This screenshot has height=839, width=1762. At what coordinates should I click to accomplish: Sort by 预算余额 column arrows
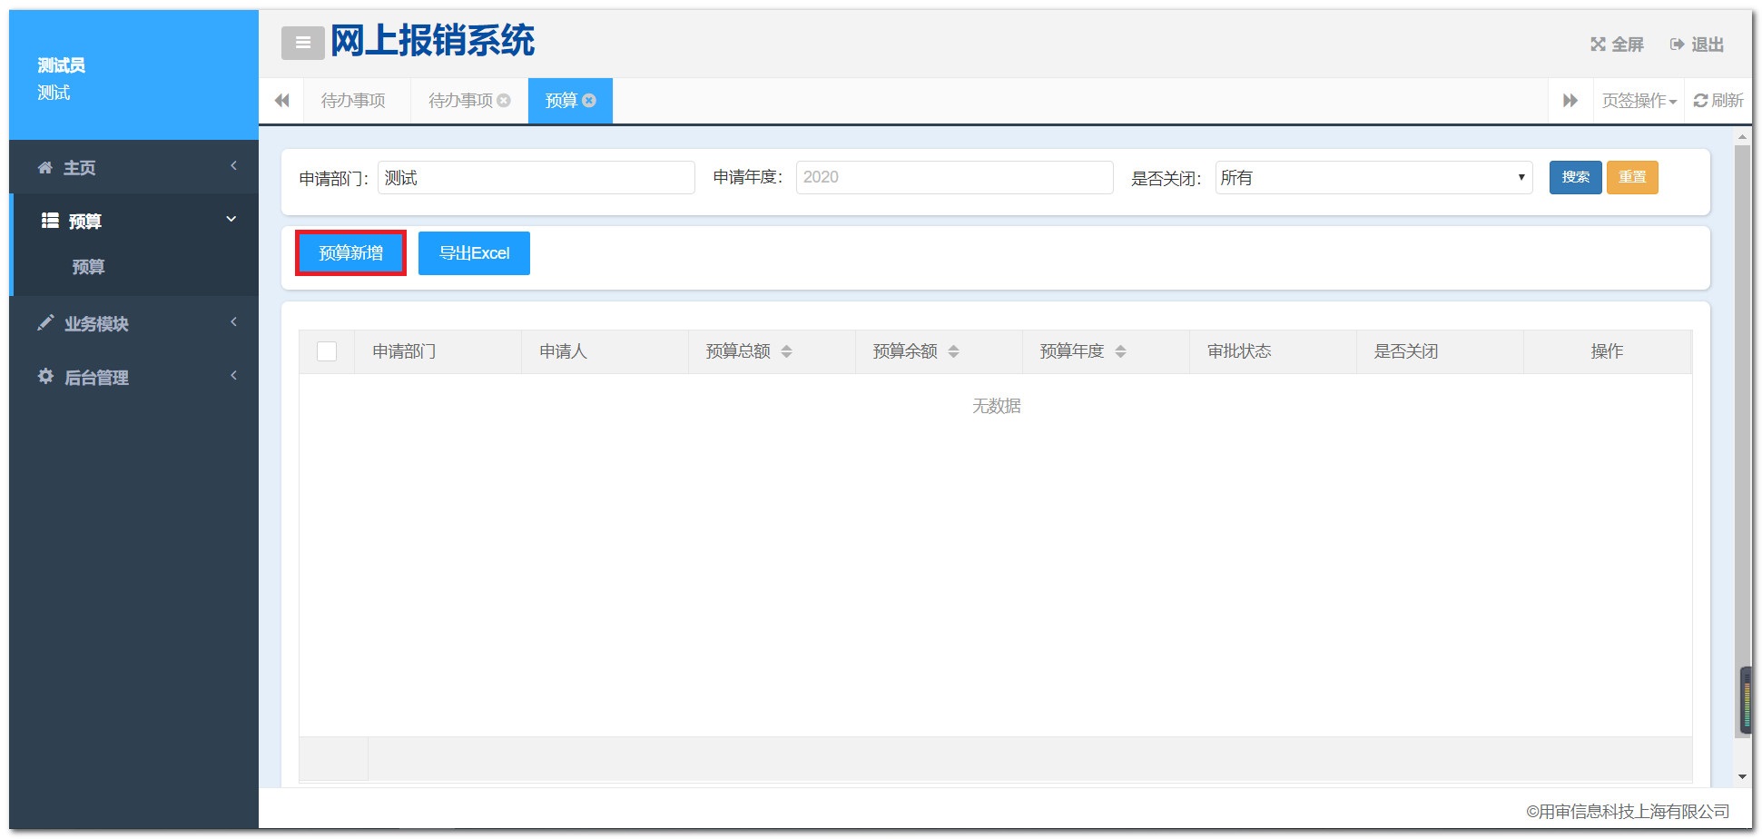953,351
